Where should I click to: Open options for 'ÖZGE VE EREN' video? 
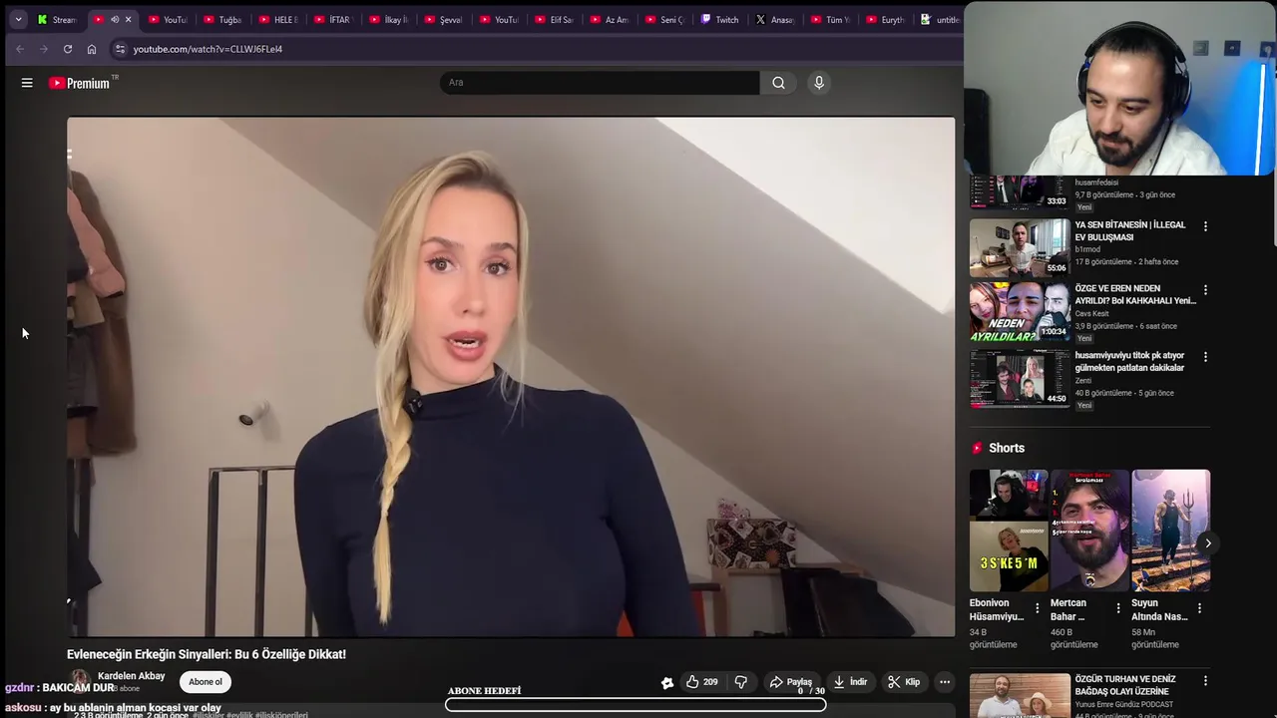pyautogui.click(x=1205, y=290)
